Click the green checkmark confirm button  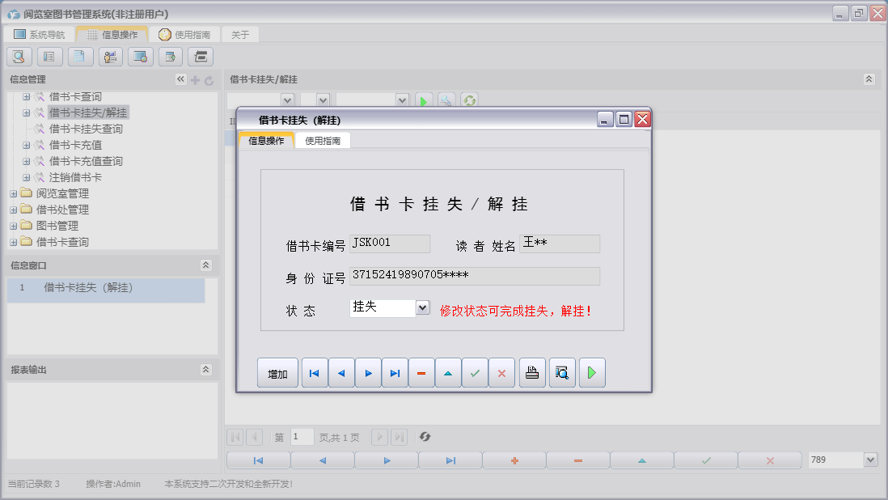(x=475, y=372)
